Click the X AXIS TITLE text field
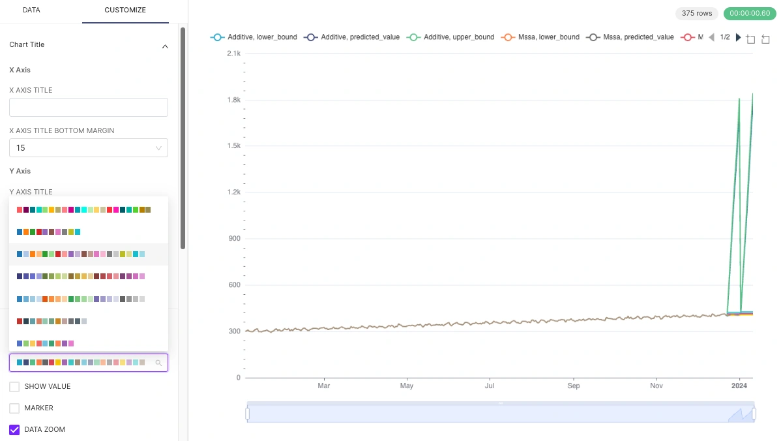The image size is (781, 441). [89, 107]
